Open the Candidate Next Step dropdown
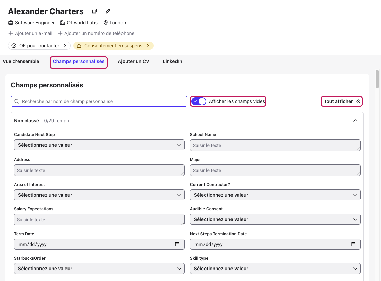Viewport: 381px width, 281px height. click(99, 145)
